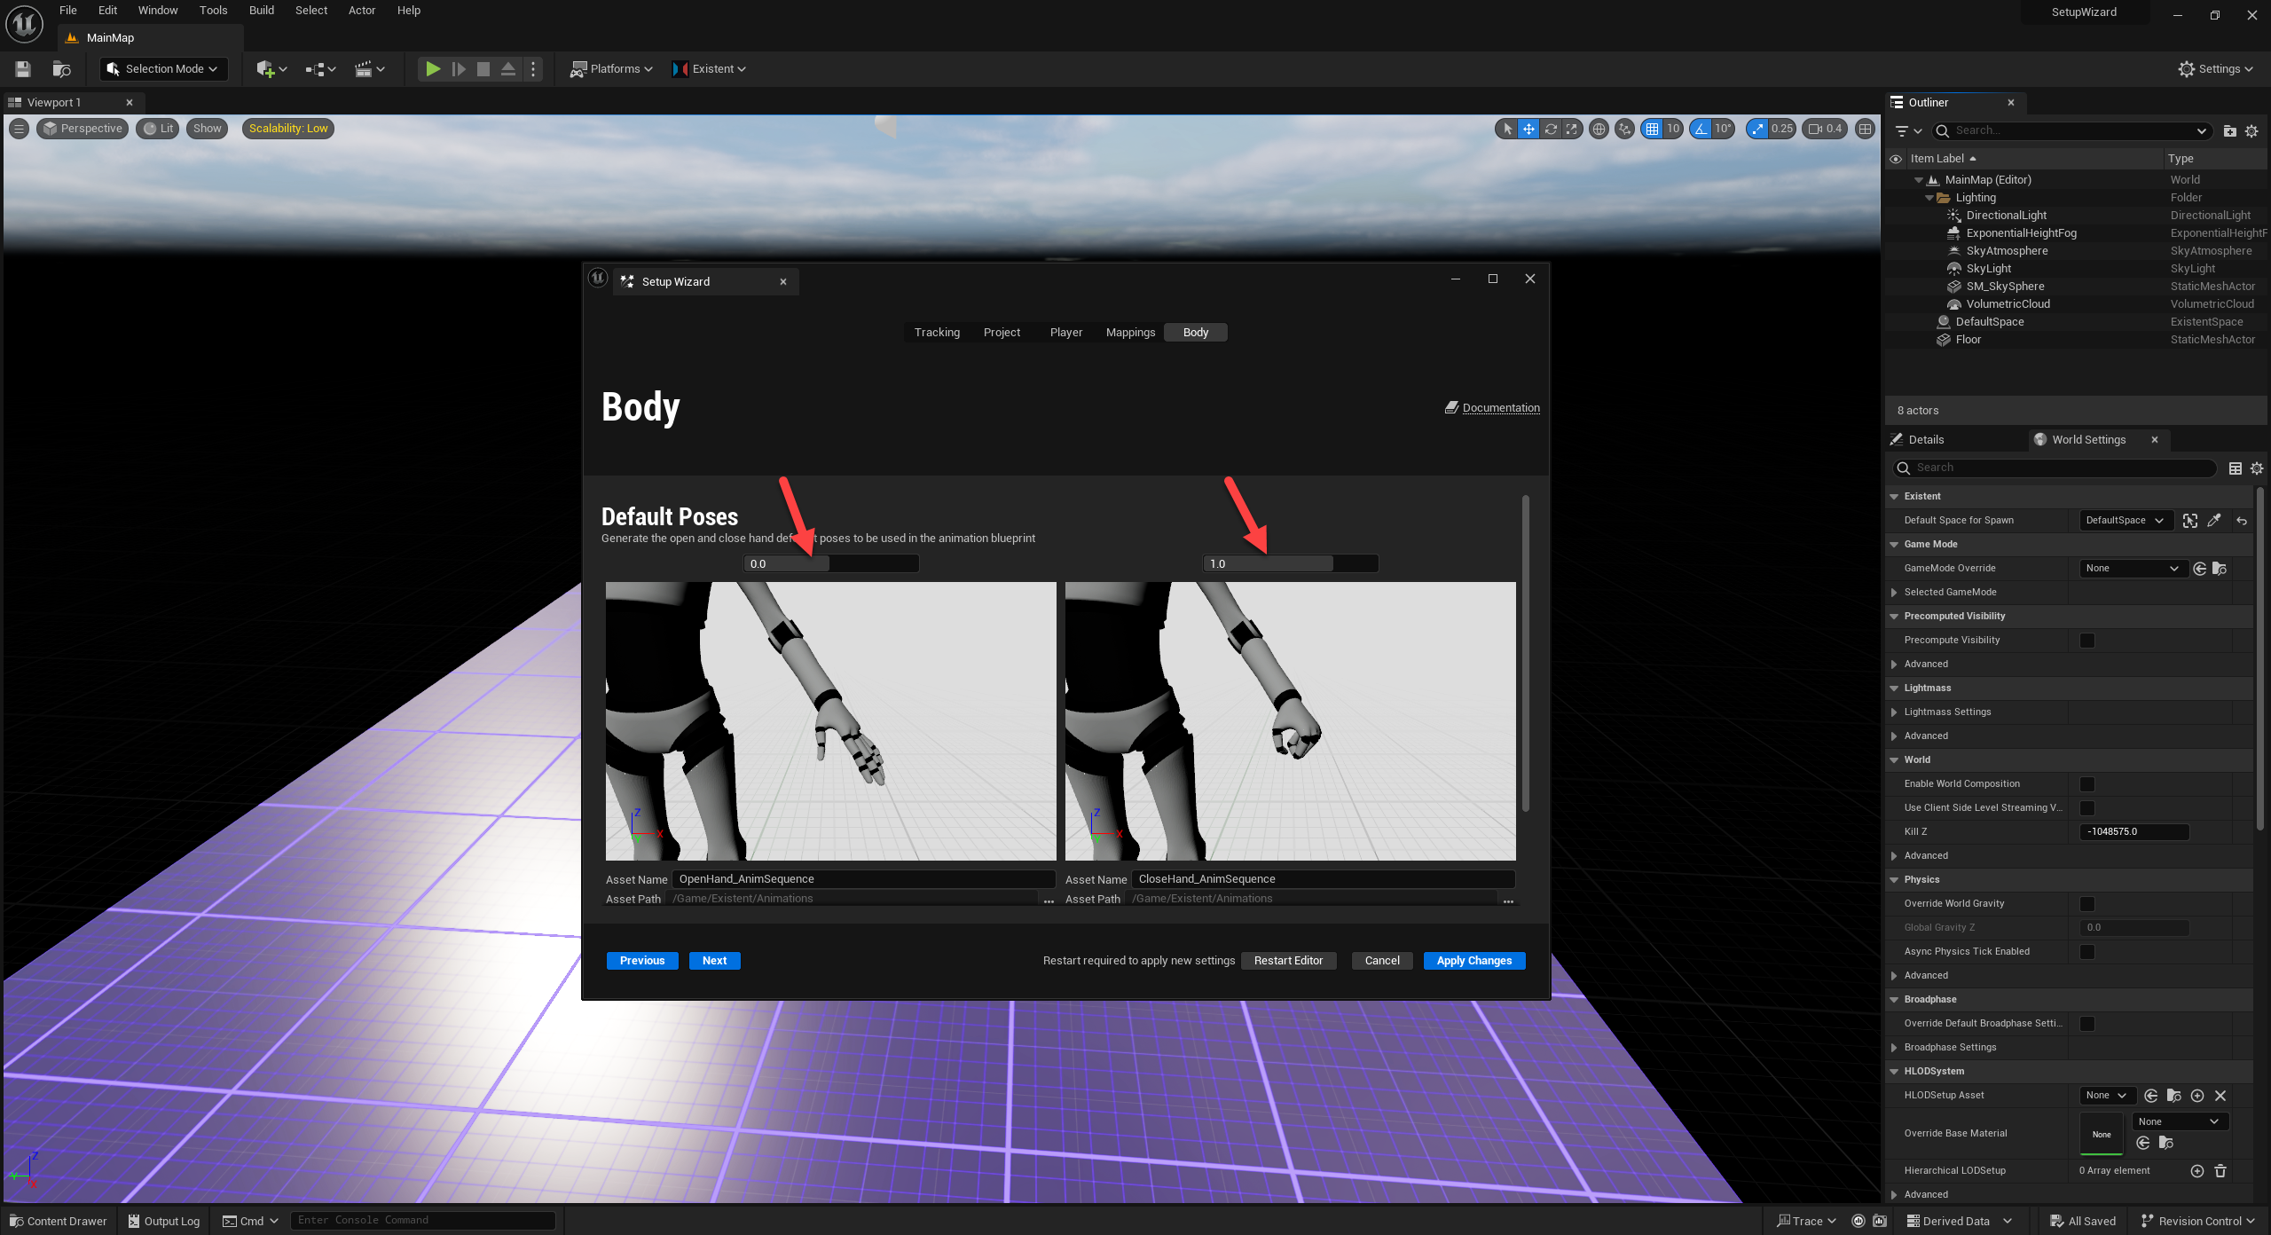Click the eyedropper pick actor icon
Viewport: 2271px width, 1235px height.
2214,521
